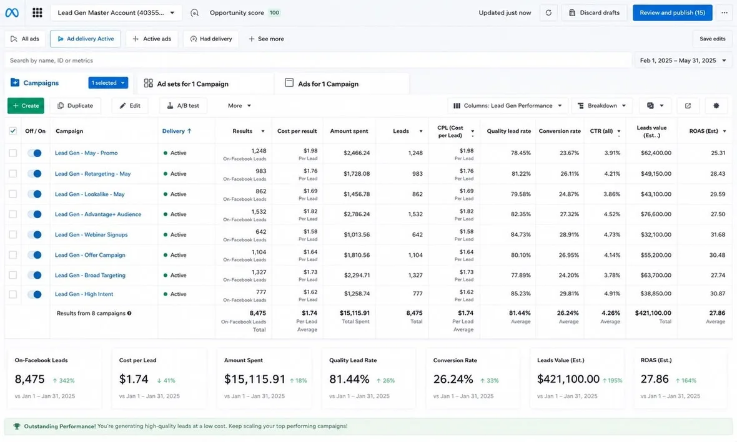The width and height of the screenshot is (737, 442).
Task: Open Lead Gen - High Intent campaign link
Action: point(84,294)
